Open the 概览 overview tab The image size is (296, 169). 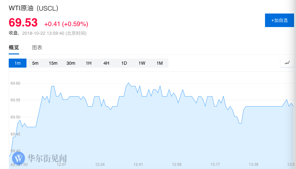coord(14,47)
